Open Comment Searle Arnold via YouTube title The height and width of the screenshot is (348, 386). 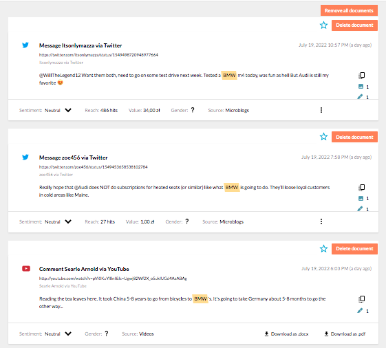click(x=84, y=269)
